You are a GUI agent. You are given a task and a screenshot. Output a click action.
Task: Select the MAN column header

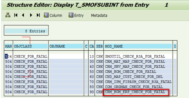8,46
